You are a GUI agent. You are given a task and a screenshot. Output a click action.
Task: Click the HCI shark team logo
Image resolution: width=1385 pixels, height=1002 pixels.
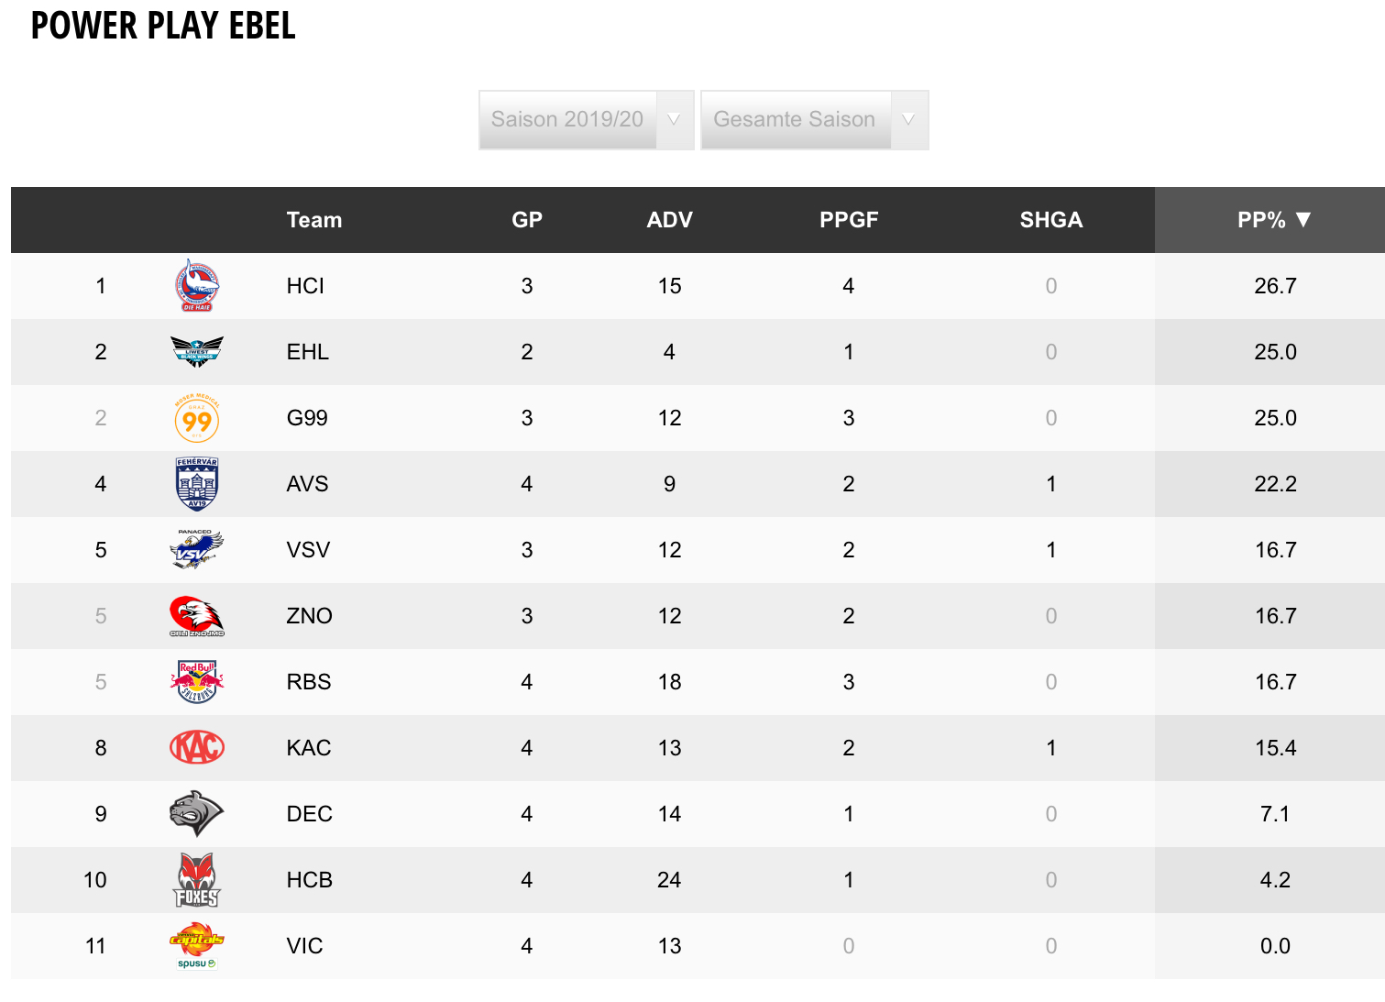point(197,286)
